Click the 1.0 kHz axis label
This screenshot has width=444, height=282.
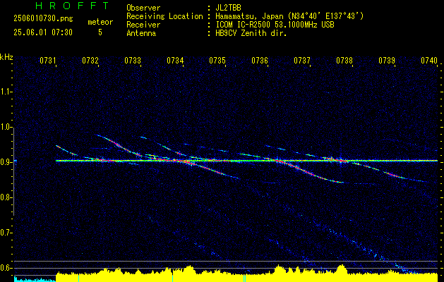coord(6,128)
